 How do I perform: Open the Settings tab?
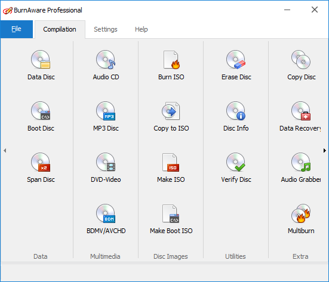click(106, 29)
